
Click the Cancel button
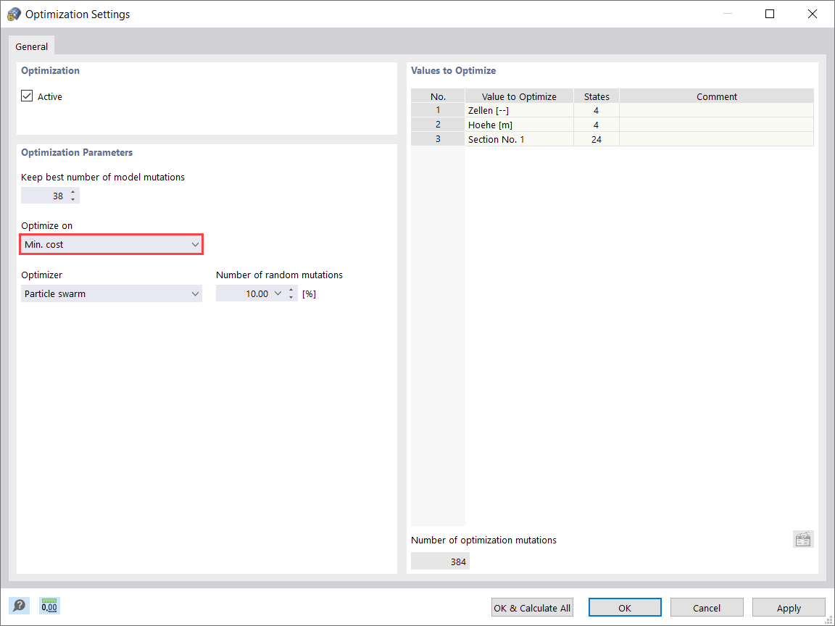pyautogui.click(x=707, y=607)
